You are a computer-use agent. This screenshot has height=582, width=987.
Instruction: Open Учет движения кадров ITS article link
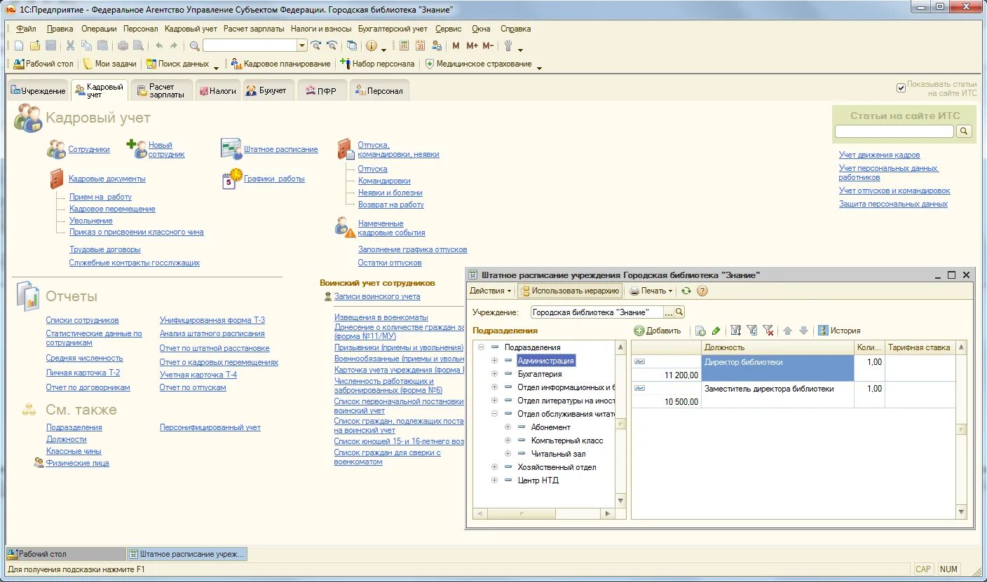(879, 155)
